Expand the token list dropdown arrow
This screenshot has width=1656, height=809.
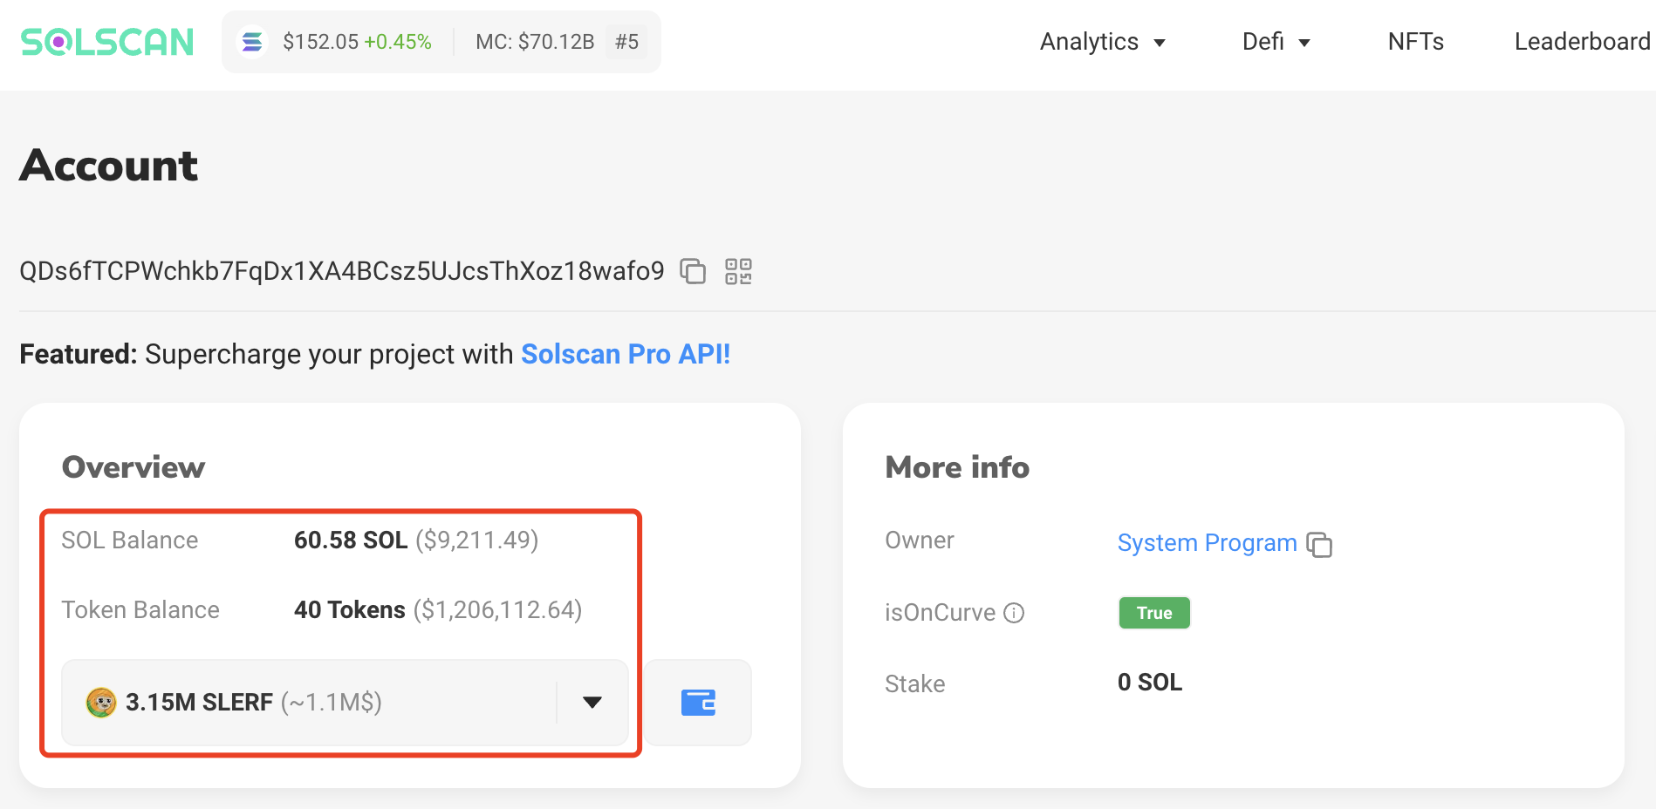pos(592,703)
